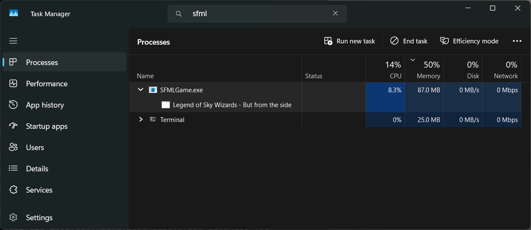This screenshot has width=531, height=230.
Task: Open the Settings gear icon
Action: 13,218
